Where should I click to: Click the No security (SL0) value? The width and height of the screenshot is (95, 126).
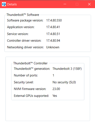click(x=64, y=82)
